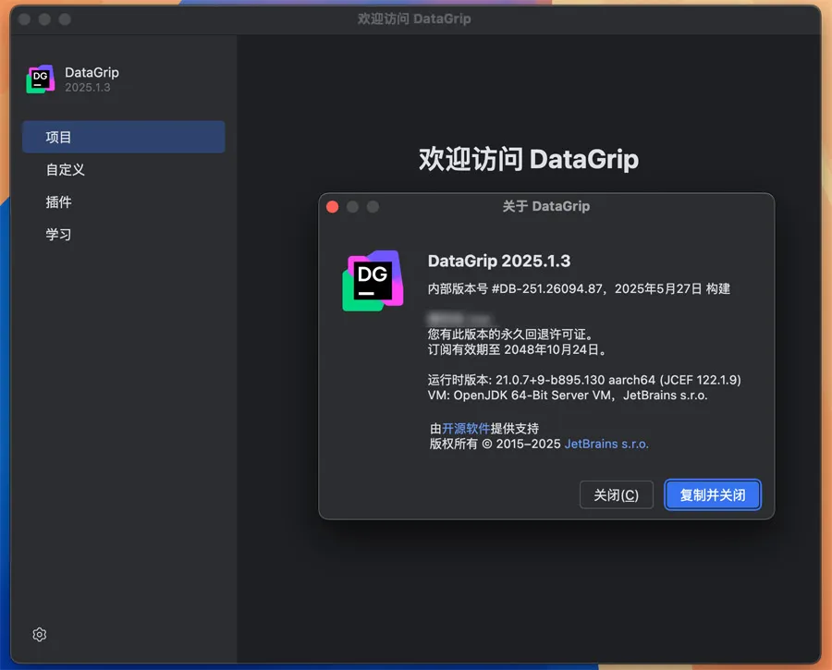Open the 开源软件 link
Screen dimensions: 832x670
coord(466,429)
